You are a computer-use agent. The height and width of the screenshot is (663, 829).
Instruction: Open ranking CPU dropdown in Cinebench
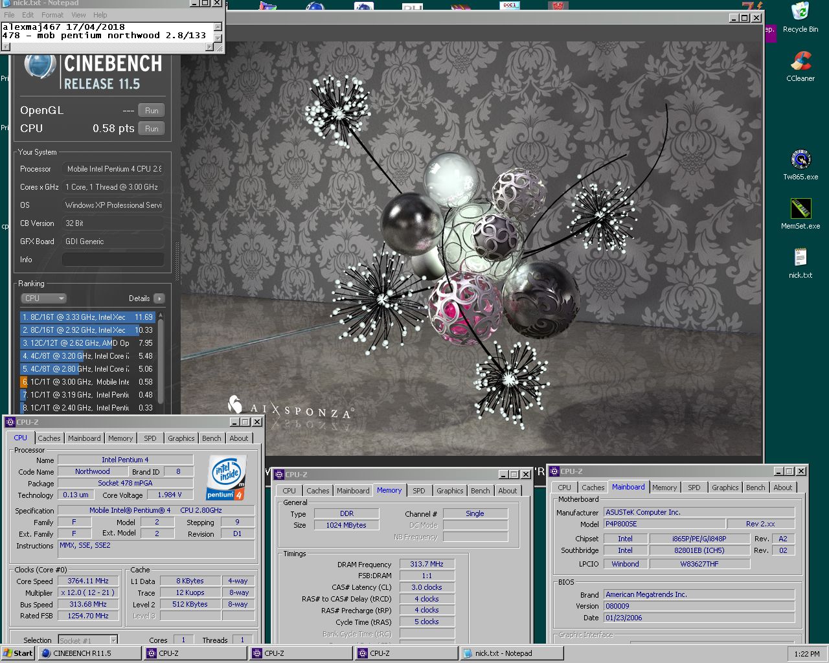[43, 298]
